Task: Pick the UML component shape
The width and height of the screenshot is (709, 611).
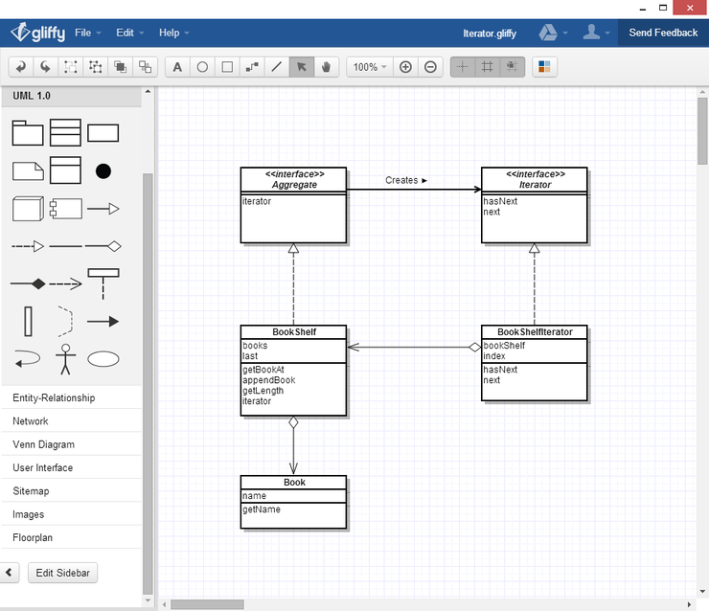Action: [x=66, y=209]
